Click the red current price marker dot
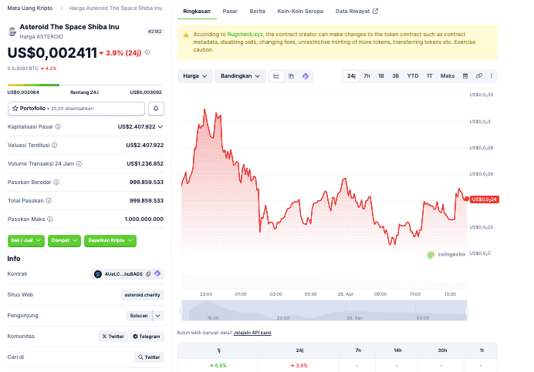This screenshot has height=372, width=534. (x=467, y=199)
